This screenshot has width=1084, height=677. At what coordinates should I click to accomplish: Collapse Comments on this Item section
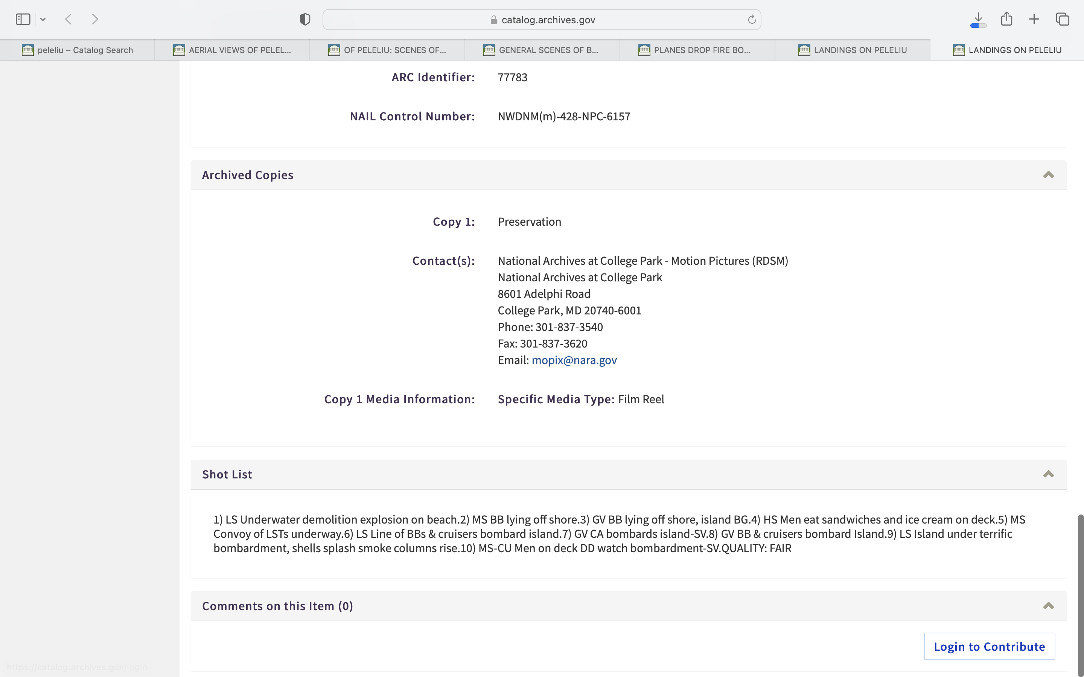click(x=1048, y=606)
